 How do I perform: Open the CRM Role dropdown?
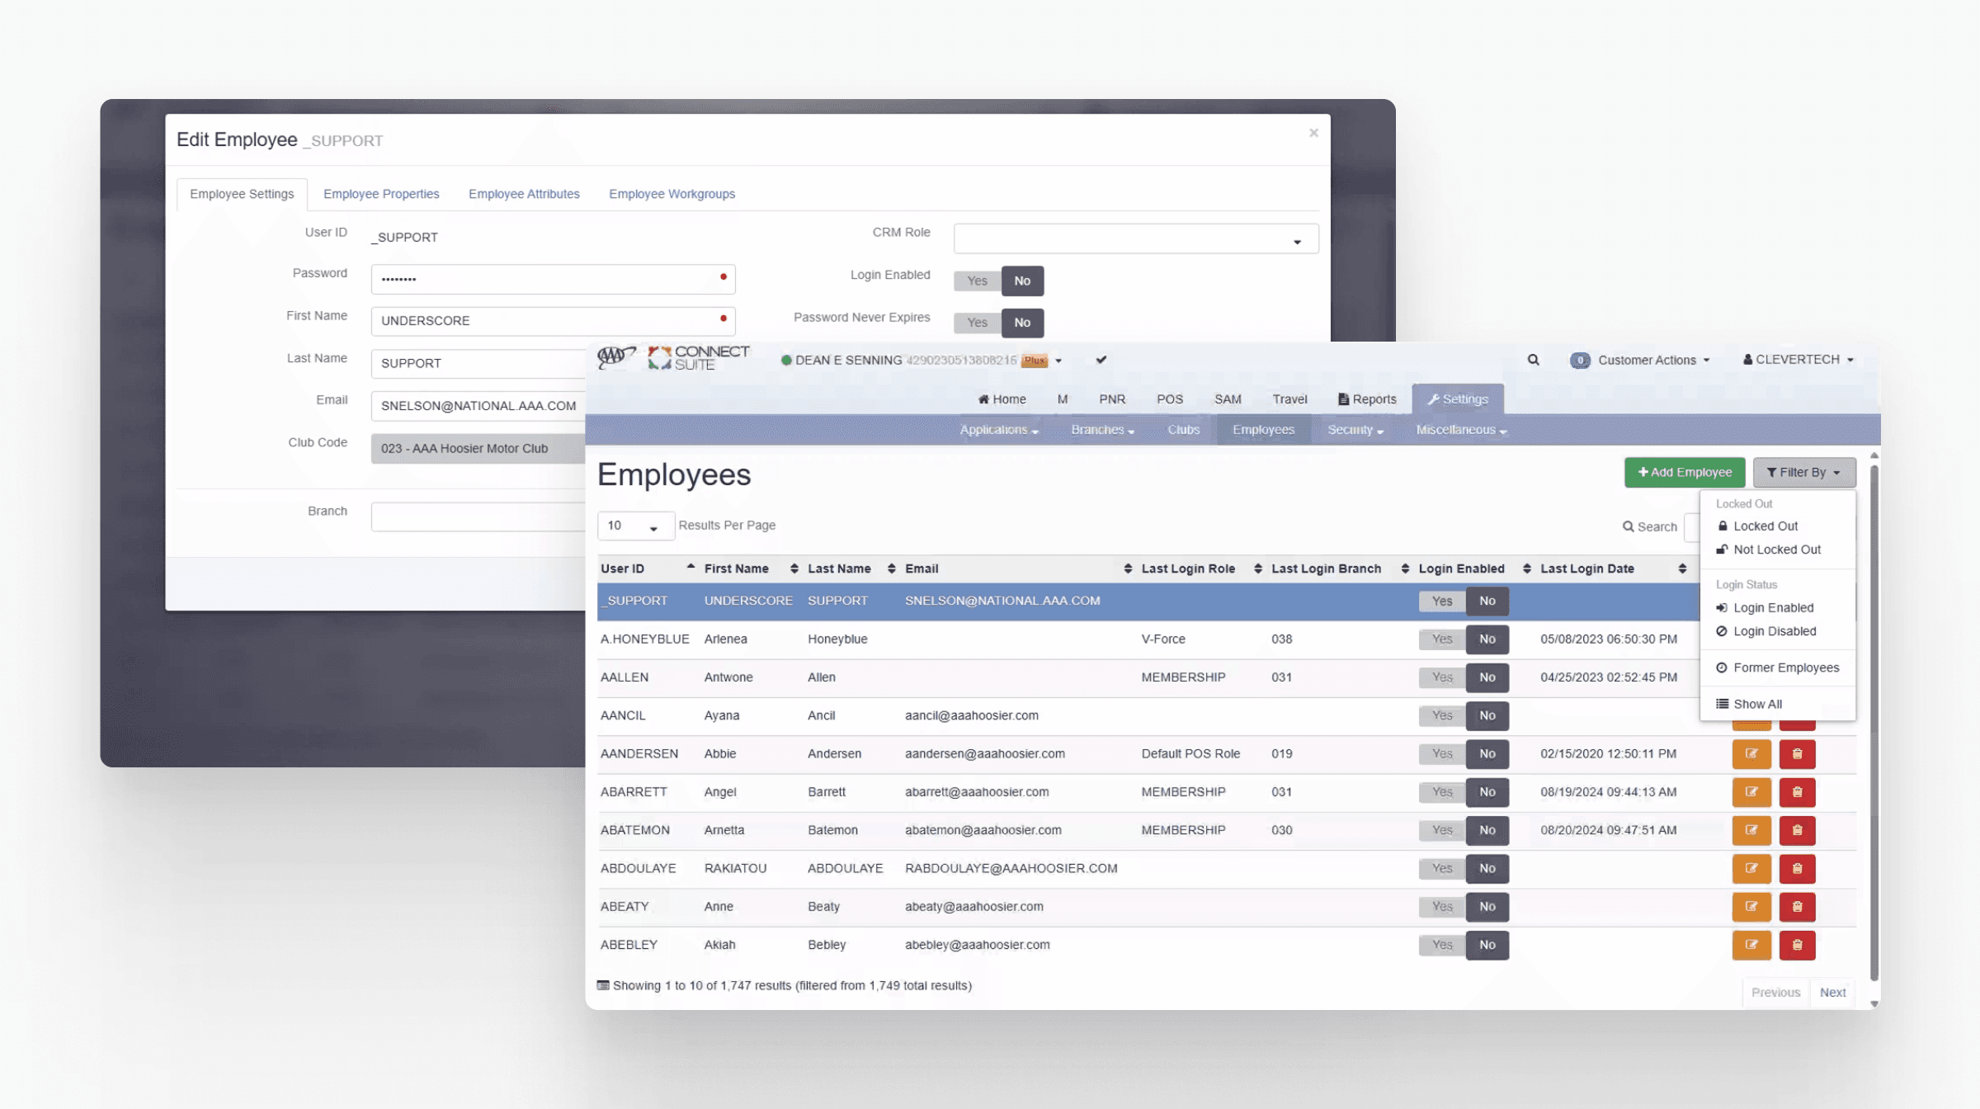1135,239
